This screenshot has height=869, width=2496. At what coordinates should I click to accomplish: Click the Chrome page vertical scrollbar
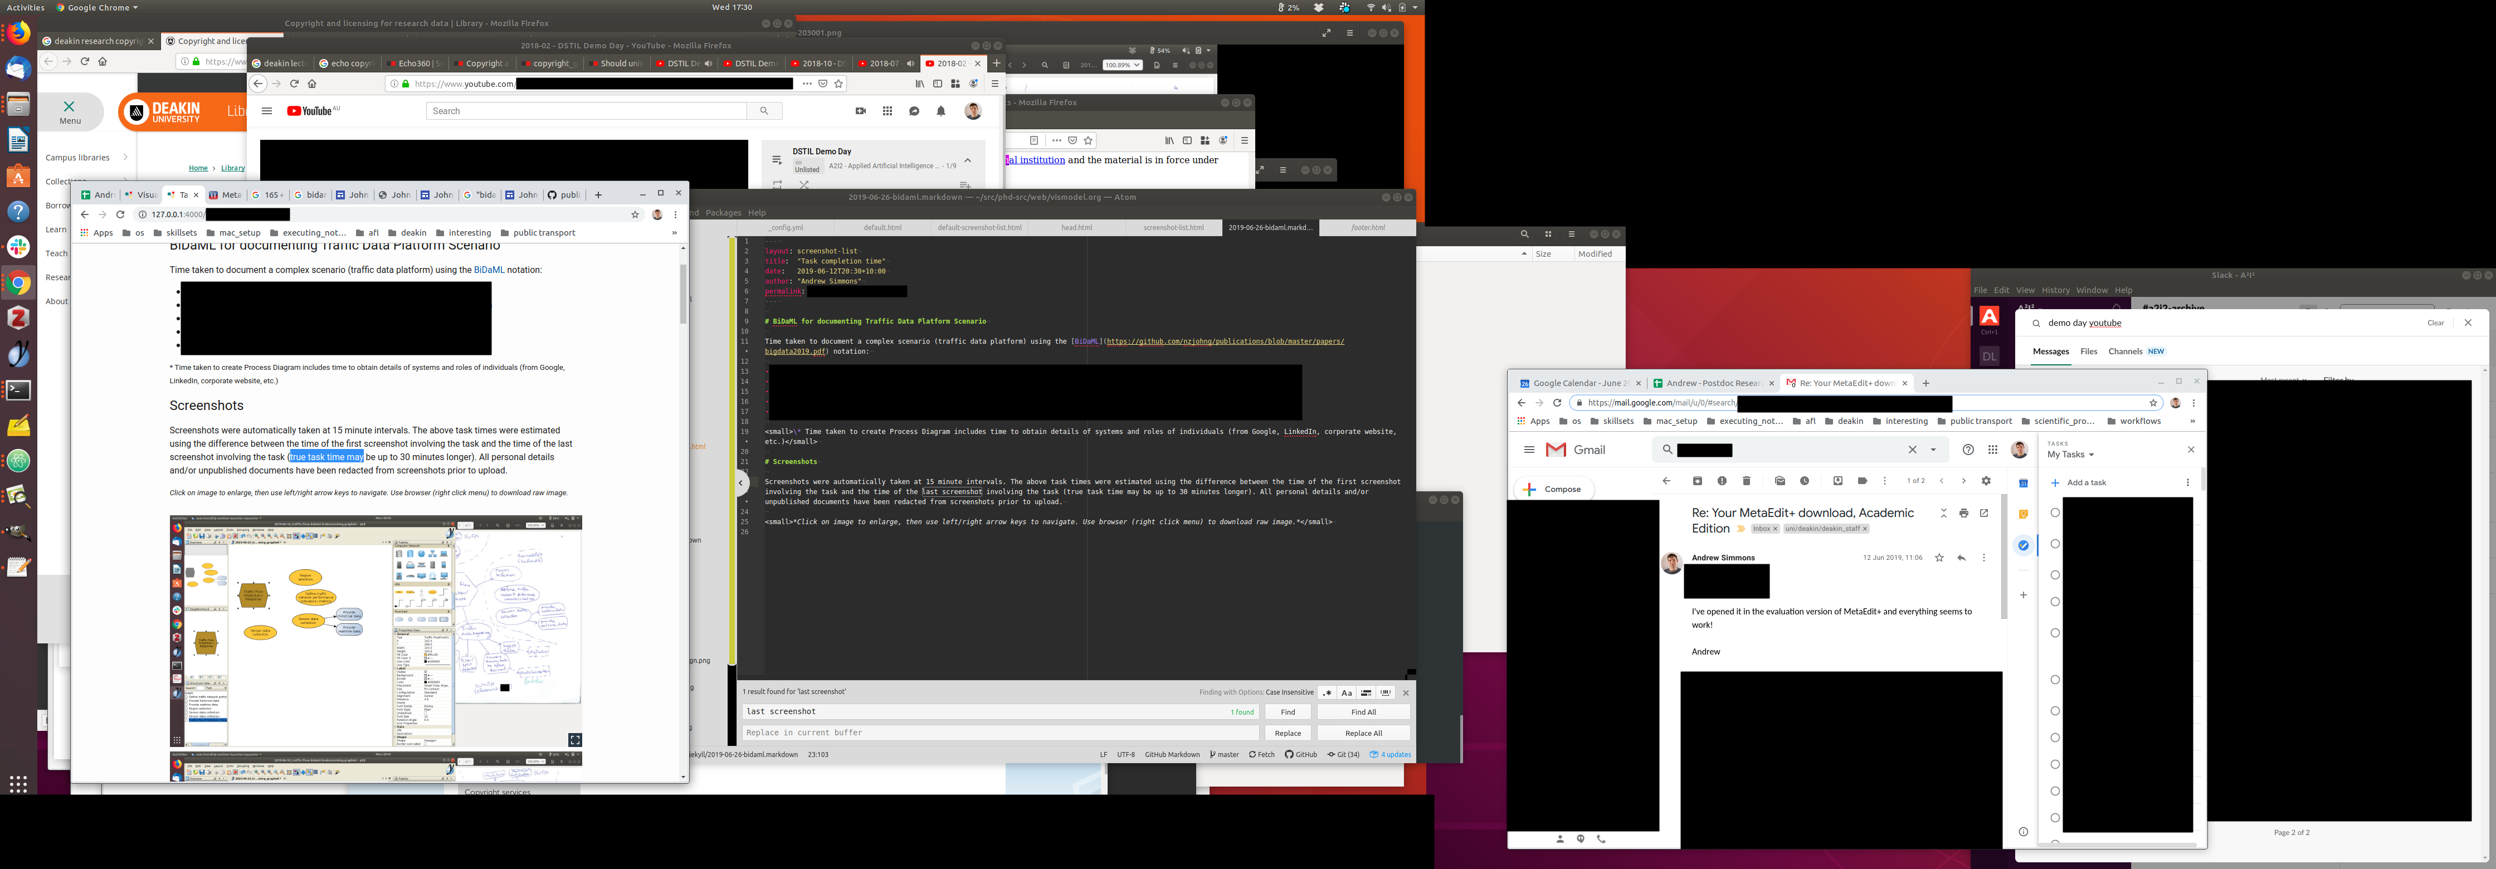(x=682, y=295)
